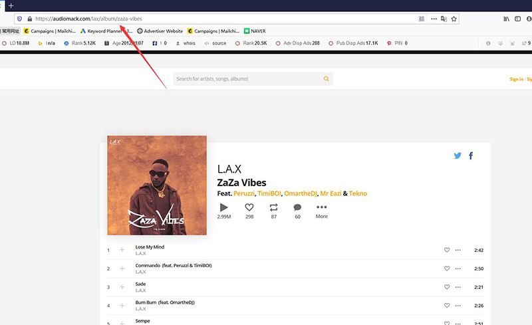Screen dimensions: 532x325
Task: Open three-dot menu for Commando track
Action: pyautogui.click(x=458, y=269)
